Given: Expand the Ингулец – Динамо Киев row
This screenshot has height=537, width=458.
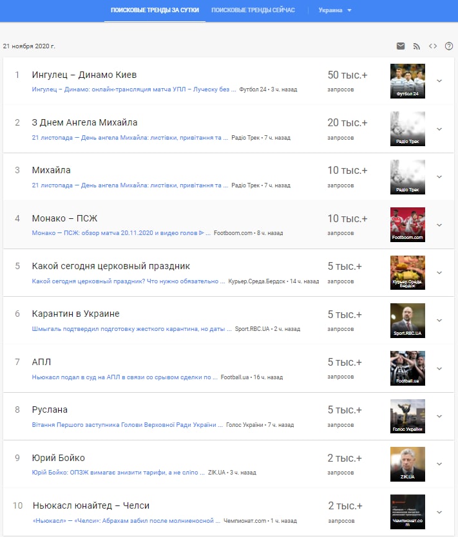Looking at the screenshot, I should (439, 81).
